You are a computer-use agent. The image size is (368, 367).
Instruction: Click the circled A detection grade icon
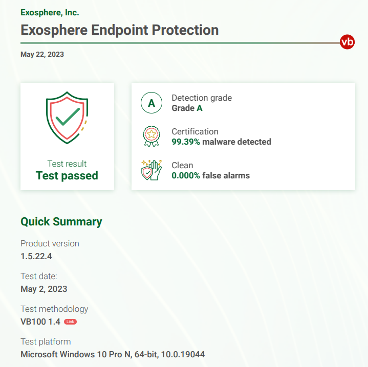pos(151,103)
